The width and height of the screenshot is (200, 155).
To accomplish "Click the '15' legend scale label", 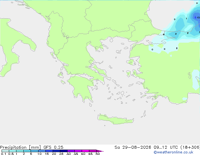I will 47,154.
